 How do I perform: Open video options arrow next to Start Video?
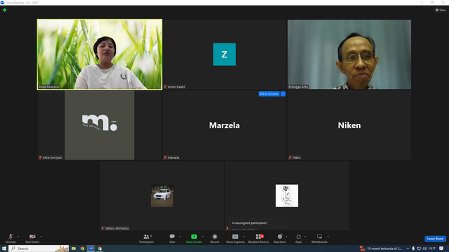point(41,237)
